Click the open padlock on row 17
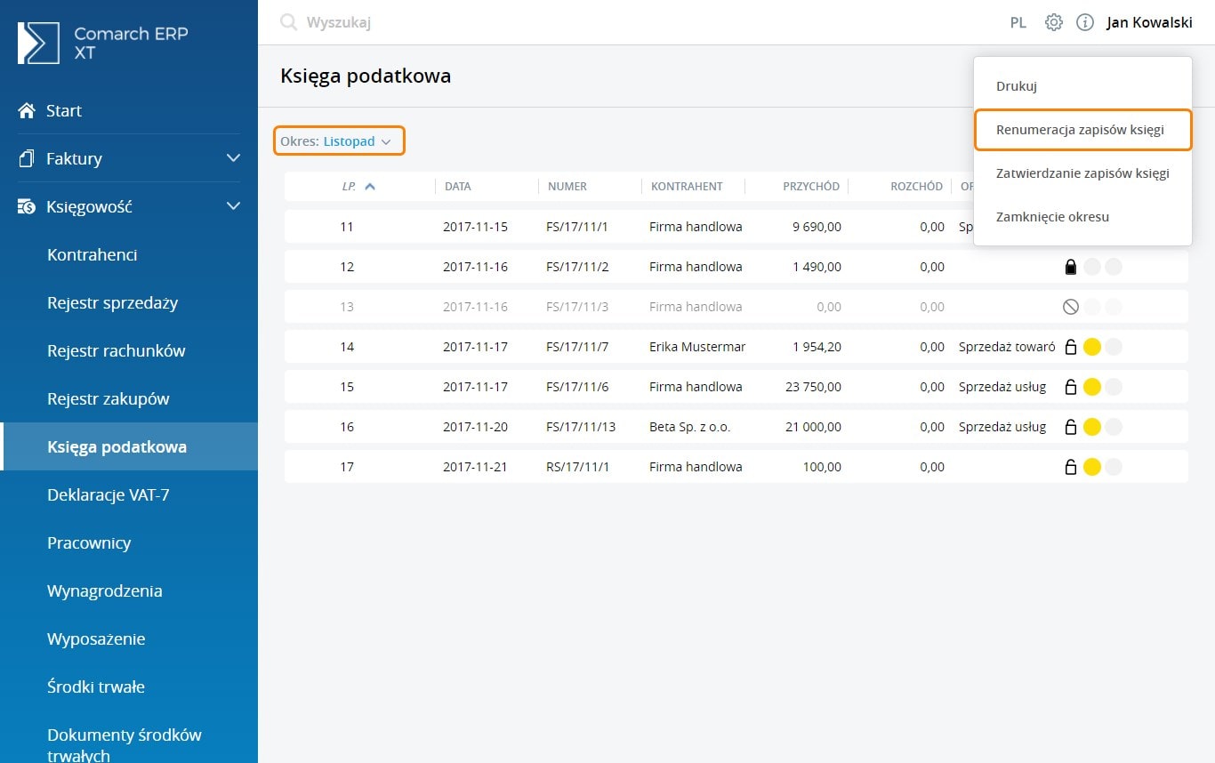Screen dimensions: 1215x763 [1071, 467]
